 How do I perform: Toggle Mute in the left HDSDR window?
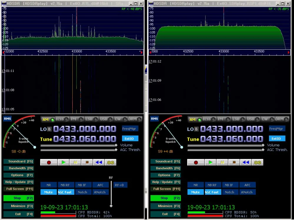click(x=49, y=192)
